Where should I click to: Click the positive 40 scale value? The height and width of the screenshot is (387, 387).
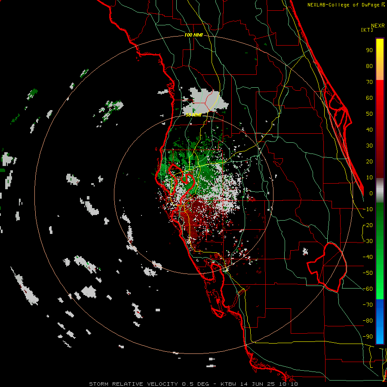(x=369, y=130)
